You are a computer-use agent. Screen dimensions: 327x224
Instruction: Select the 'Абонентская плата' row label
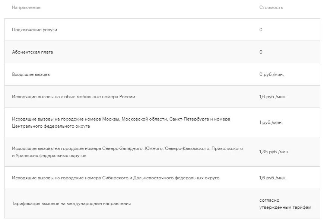click(32, 52)
